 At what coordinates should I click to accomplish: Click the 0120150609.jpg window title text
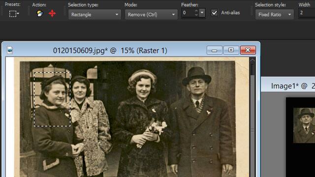pos(110,51)
